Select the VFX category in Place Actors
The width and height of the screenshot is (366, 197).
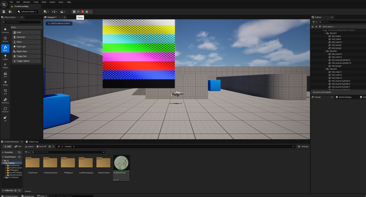coord(5,92)
